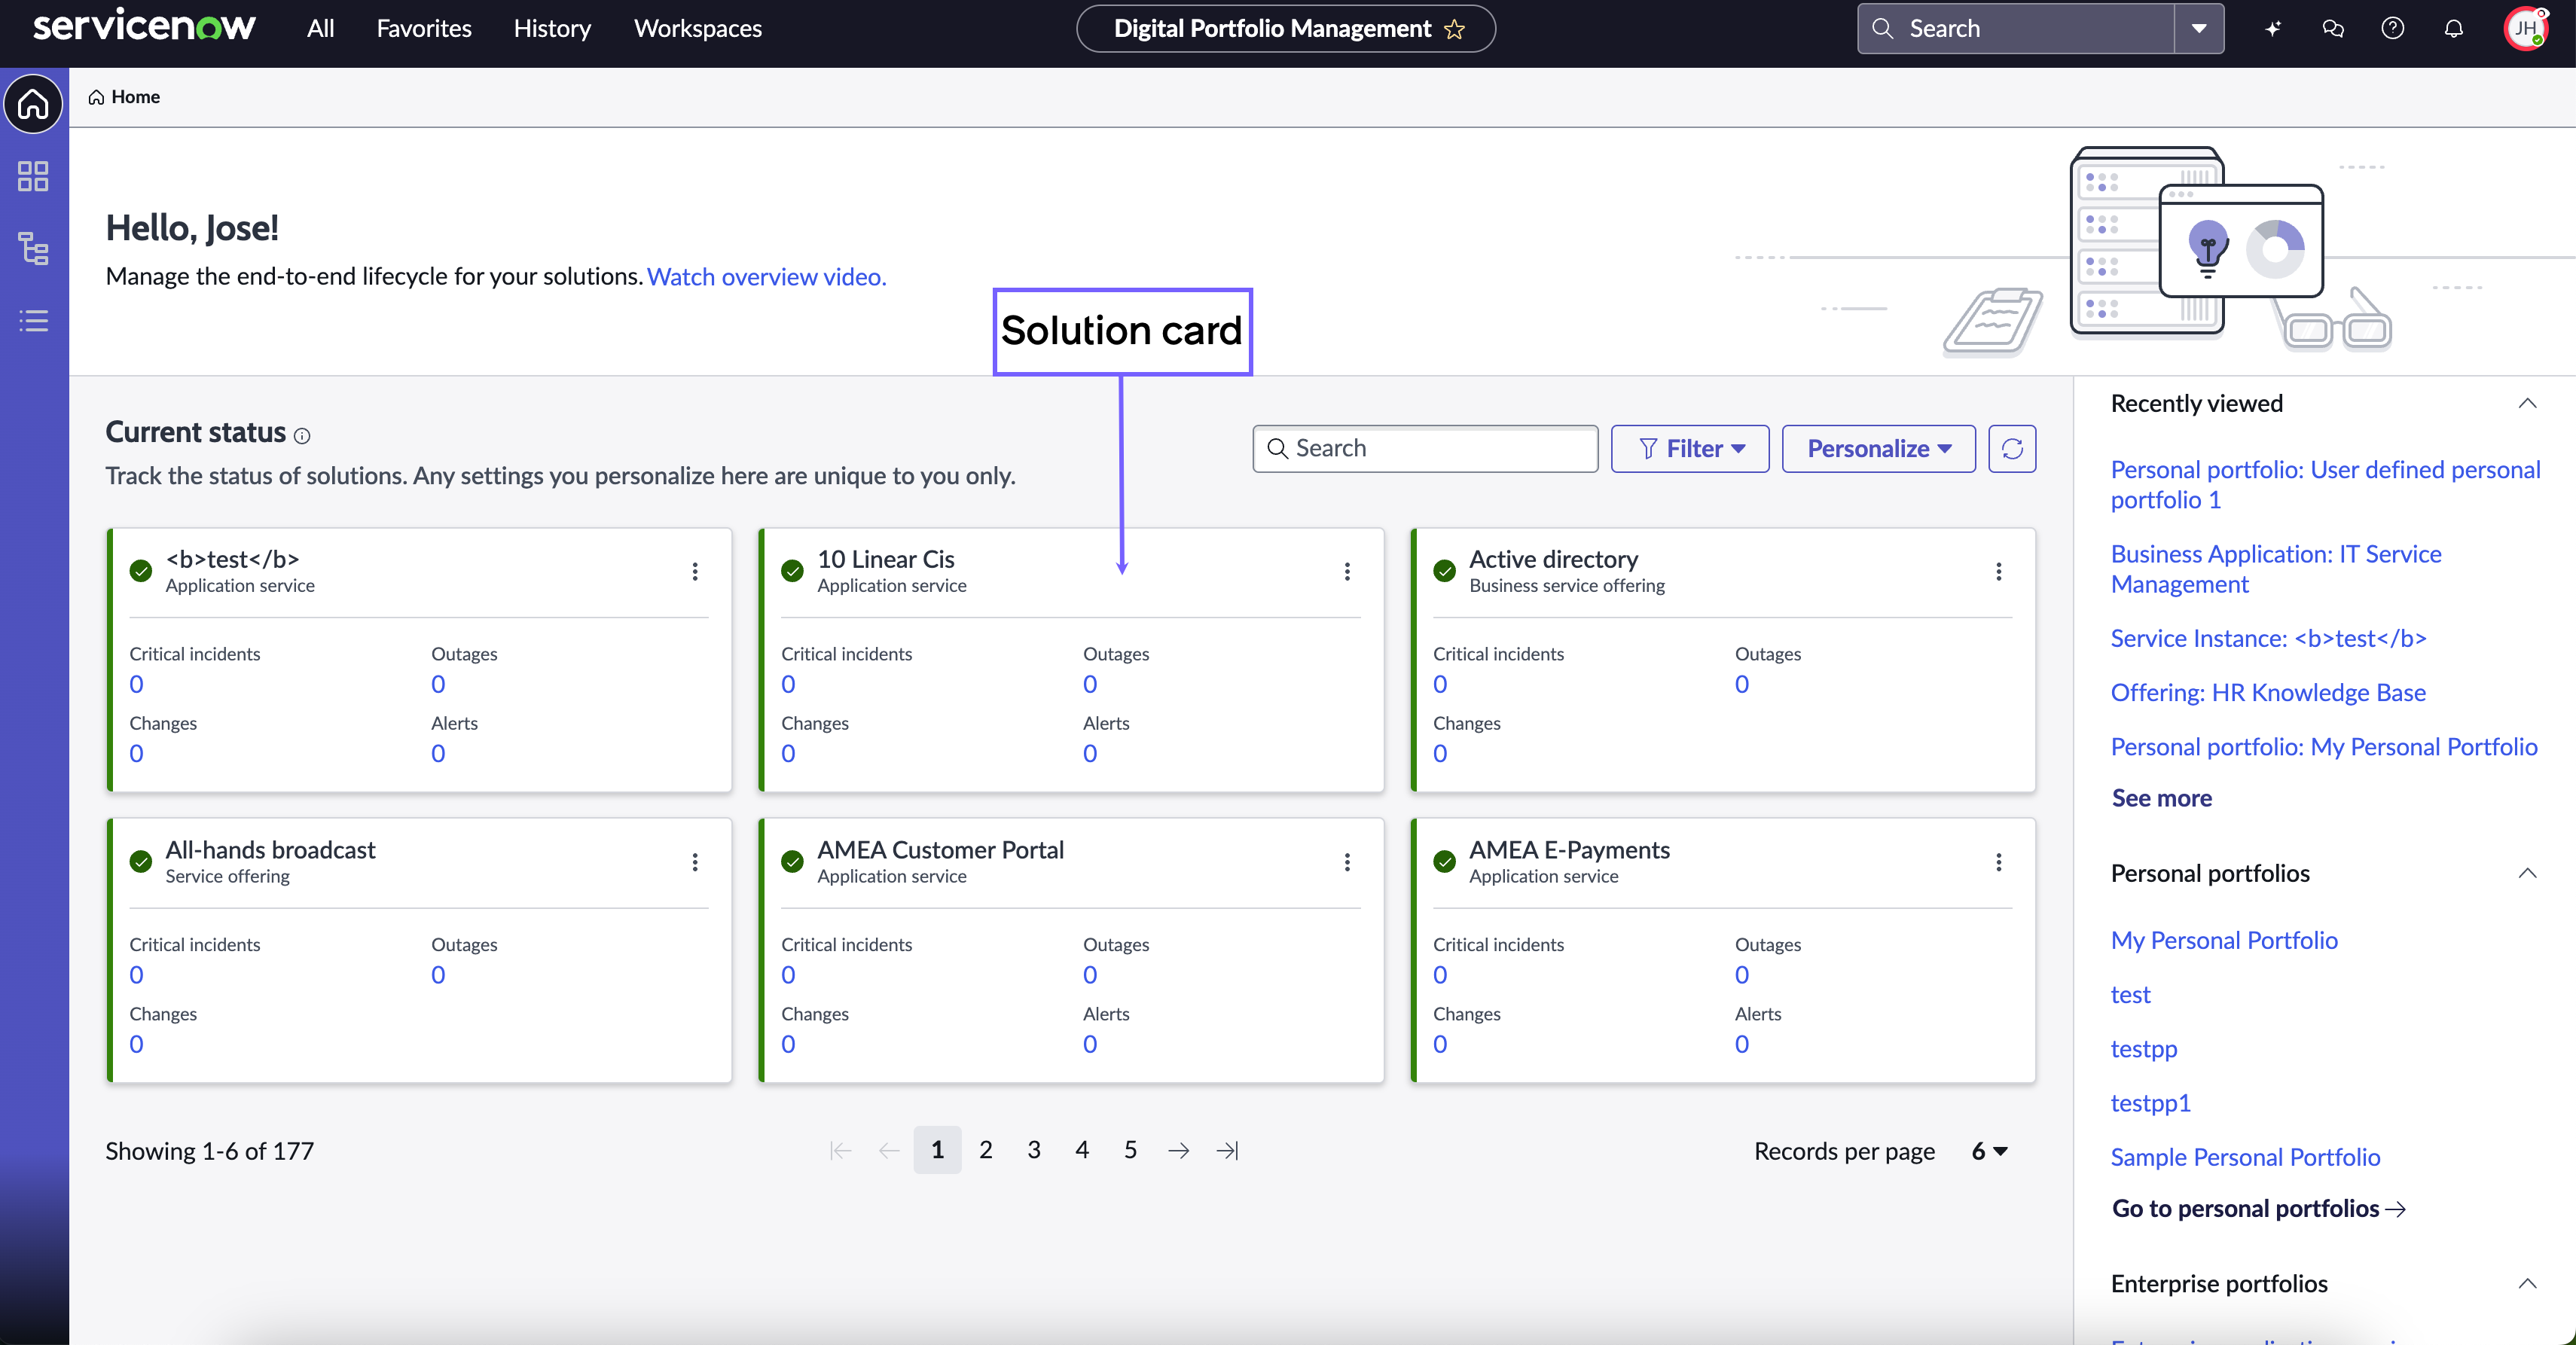
Task: Go to page 4 of solution cards
Action: (1082, 1150)
